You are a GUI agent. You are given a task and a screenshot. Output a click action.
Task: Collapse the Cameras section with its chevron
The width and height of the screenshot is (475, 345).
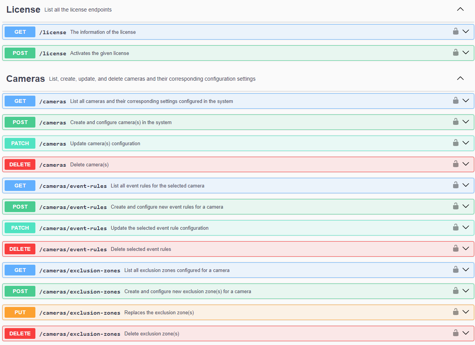(x=460, y=78)
